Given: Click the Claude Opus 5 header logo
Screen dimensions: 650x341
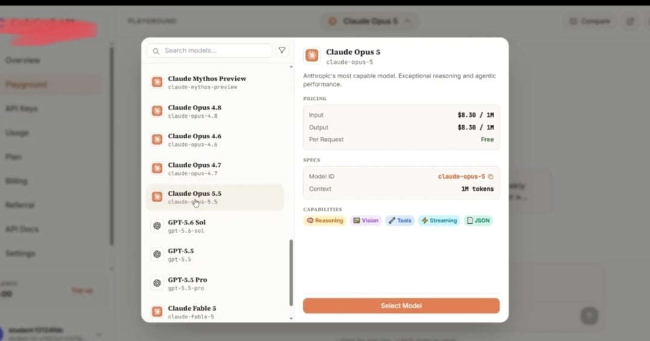Looking at the screenshot, I should [x=312, y=55].
